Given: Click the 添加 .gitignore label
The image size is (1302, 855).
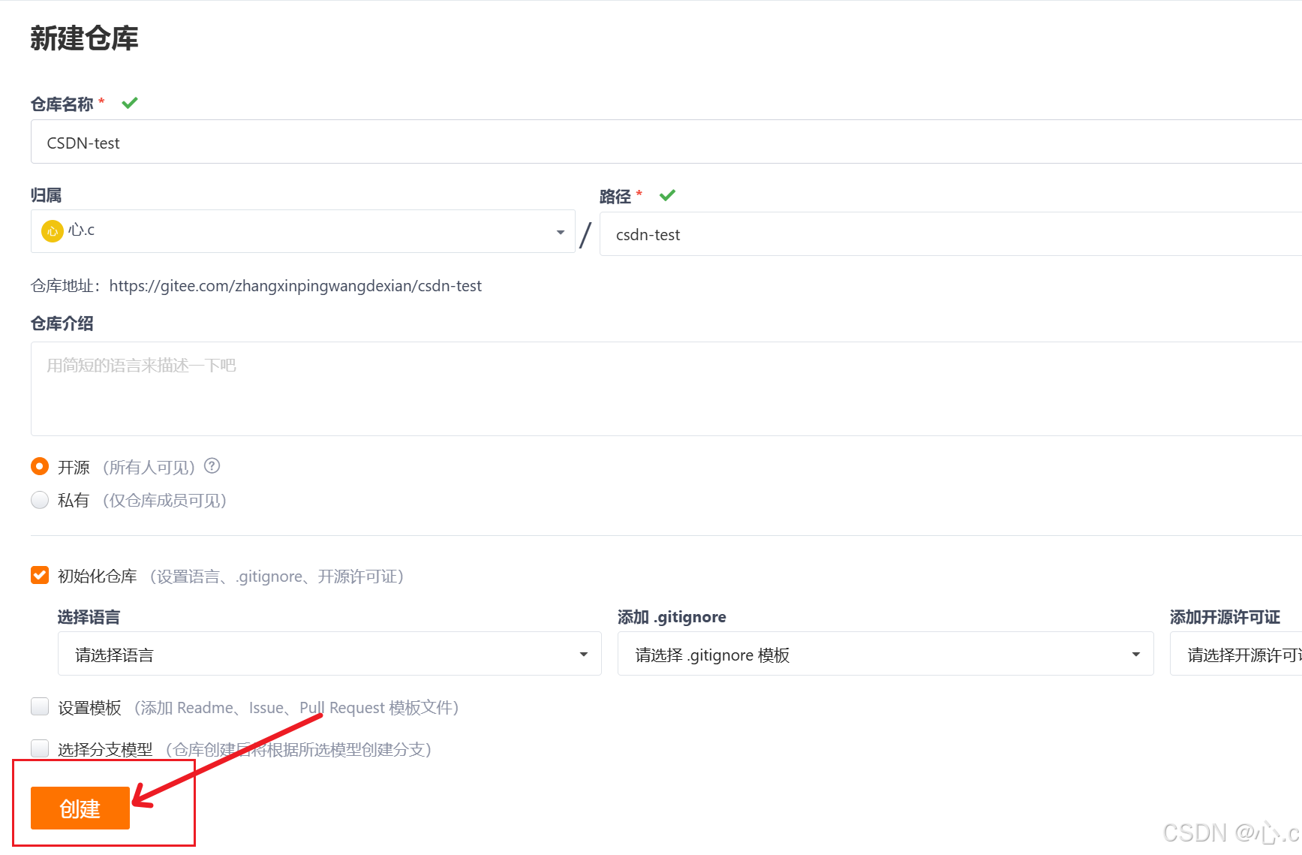Looking at the screenshot, I should (x=672, y=617).
